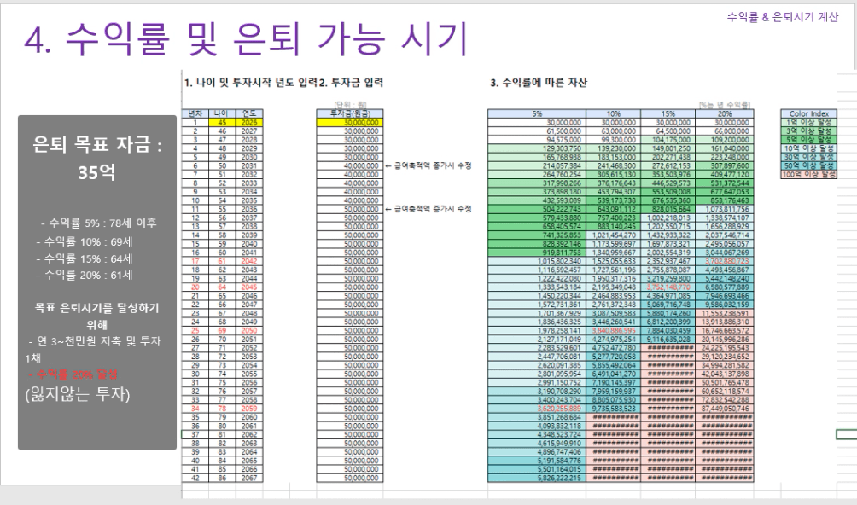Click the cell '3,044,067,269'

tap(725, 252)
